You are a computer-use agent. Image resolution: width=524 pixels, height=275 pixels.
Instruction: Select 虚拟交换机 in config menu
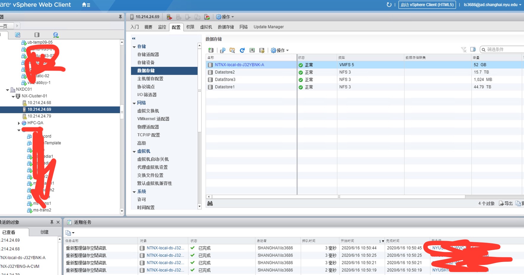click(x=148, y=111)
